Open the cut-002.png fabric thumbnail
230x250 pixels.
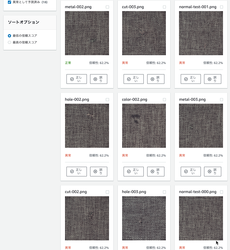click(87, 218)
